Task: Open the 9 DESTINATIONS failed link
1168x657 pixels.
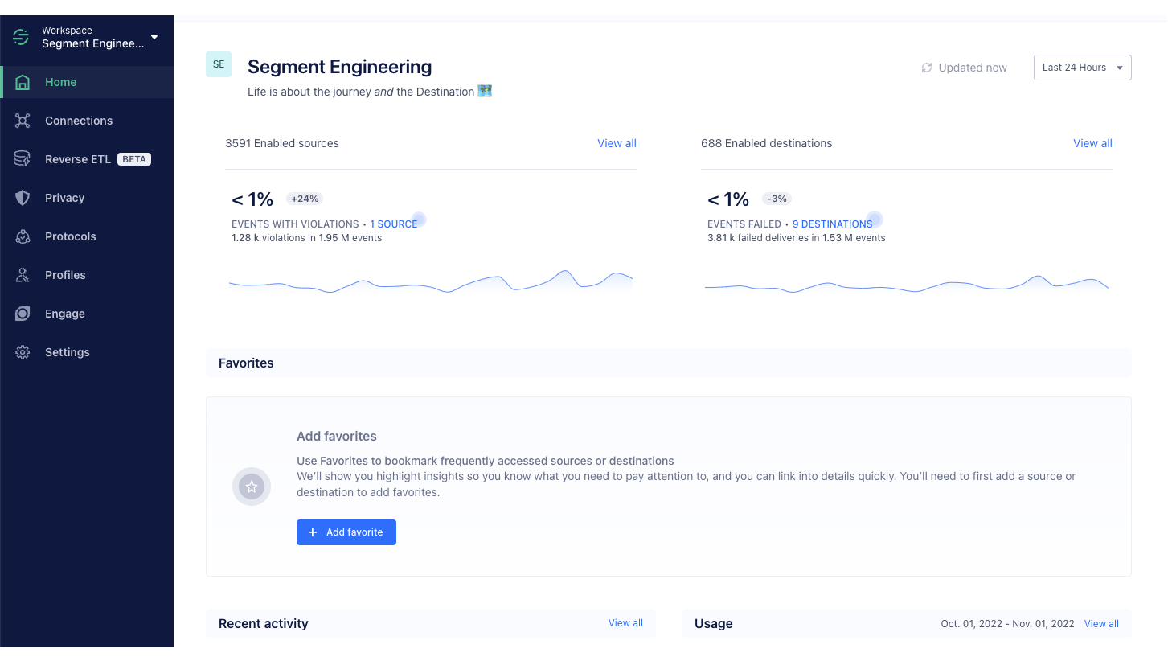Action: coord(832,224)
